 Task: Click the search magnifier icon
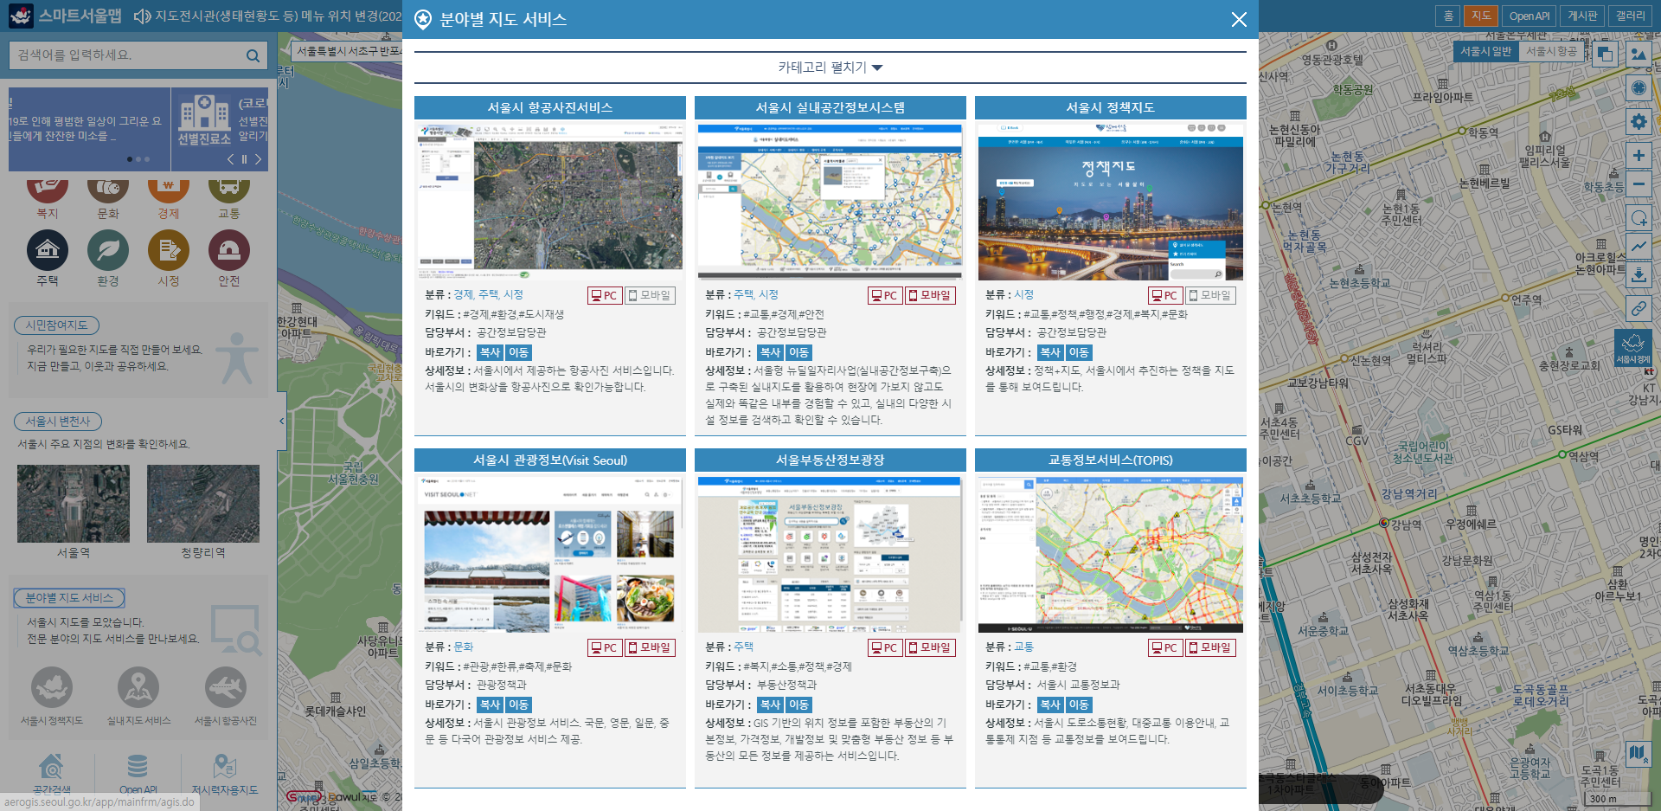click(253, 55)
